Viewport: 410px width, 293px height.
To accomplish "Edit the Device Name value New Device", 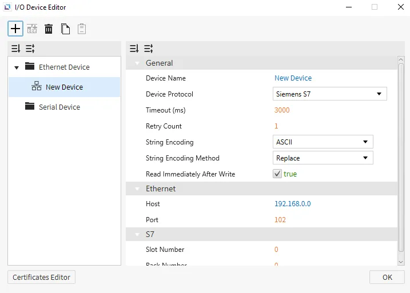I will [x=293, y=78].
